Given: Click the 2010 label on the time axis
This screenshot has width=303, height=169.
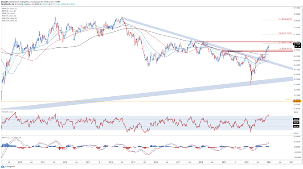Looking at the screenshot, I should pos(20,162).
